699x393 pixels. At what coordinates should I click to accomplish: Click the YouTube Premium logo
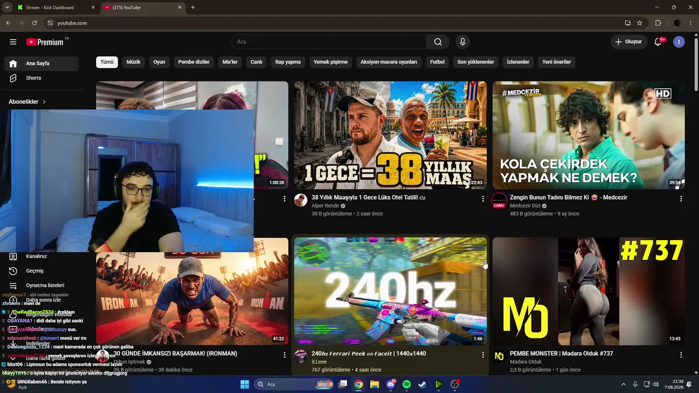(45, 42)
